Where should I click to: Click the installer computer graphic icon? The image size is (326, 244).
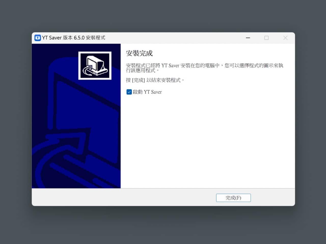[x=95, y=66]
